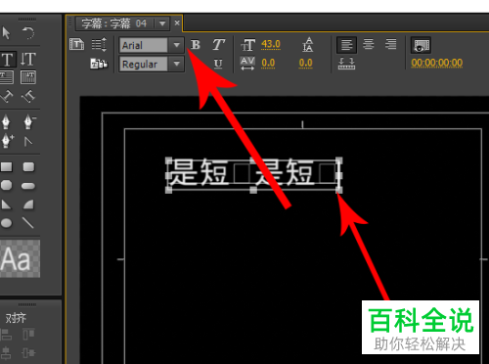Click the background video timecode 00:00:00:00
The image size is (489, 364).
pyautogui.click(x=437, y=63)
